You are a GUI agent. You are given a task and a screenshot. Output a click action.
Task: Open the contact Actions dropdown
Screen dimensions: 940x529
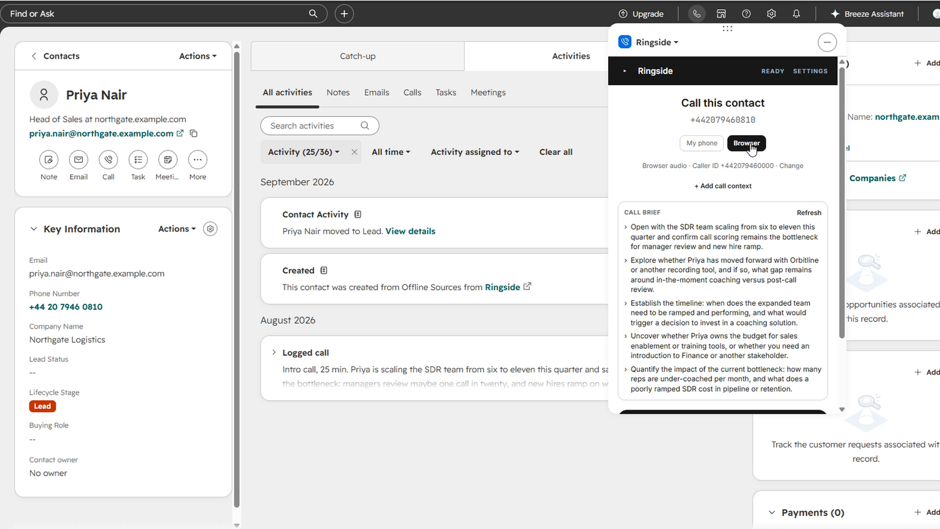pos(198,56)
